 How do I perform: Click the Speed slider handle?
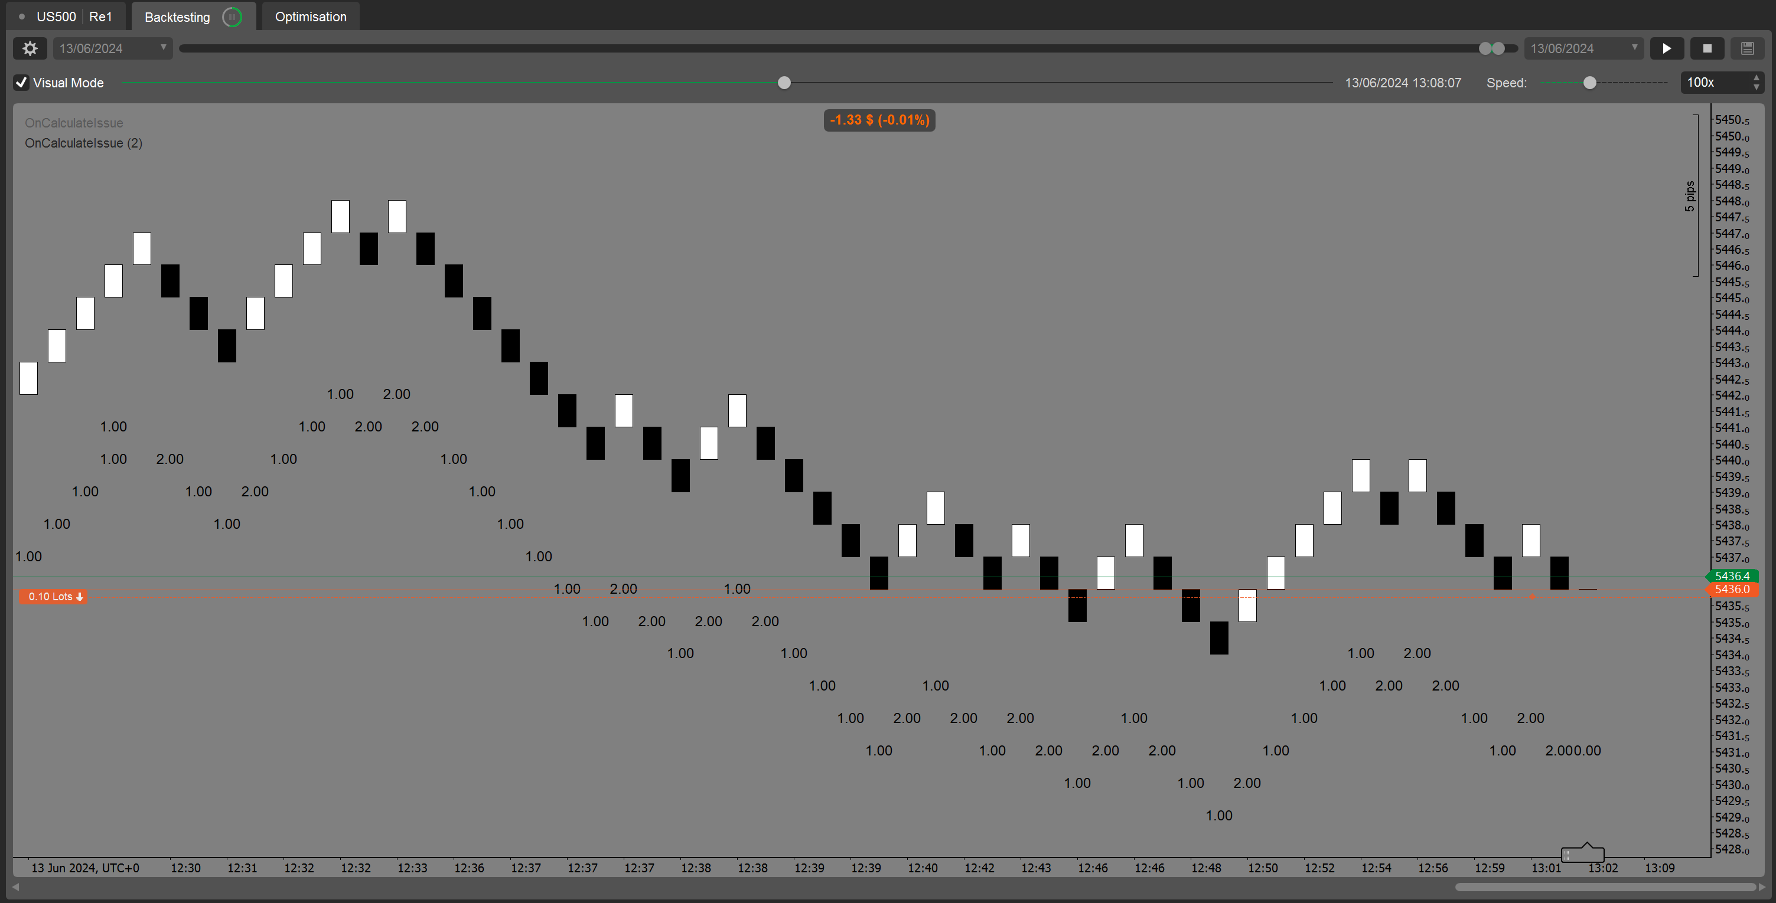(x=1590, y=83)
